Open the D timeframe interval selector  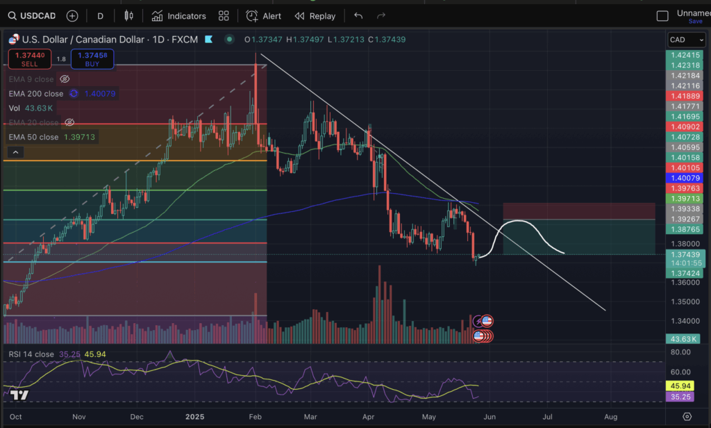point(101,15)
